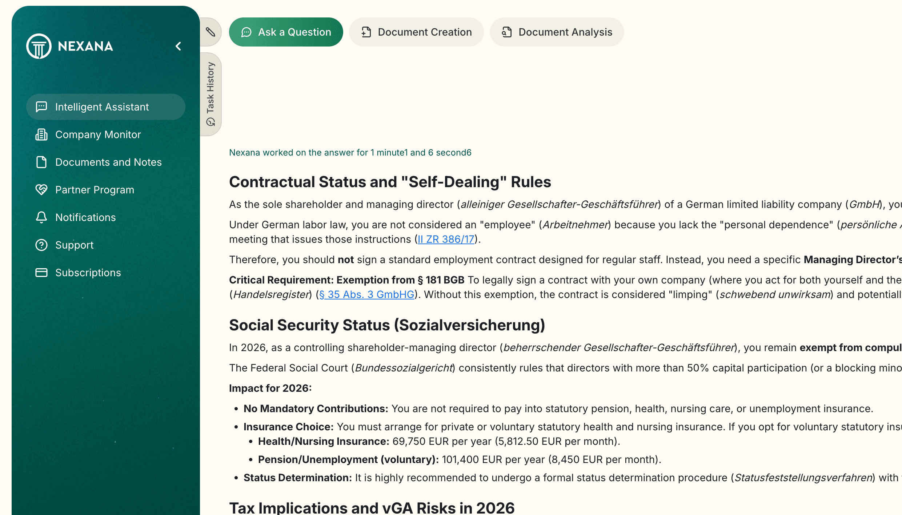902x515 pixels.
Task: Open the Task History side panel
Action: coord(211,94)
